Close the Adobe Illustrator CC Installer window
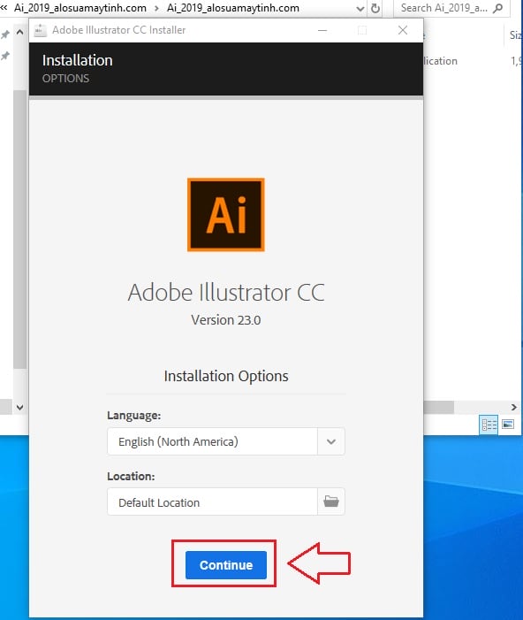This screenshot has width=523, height=620. (403, 30)
